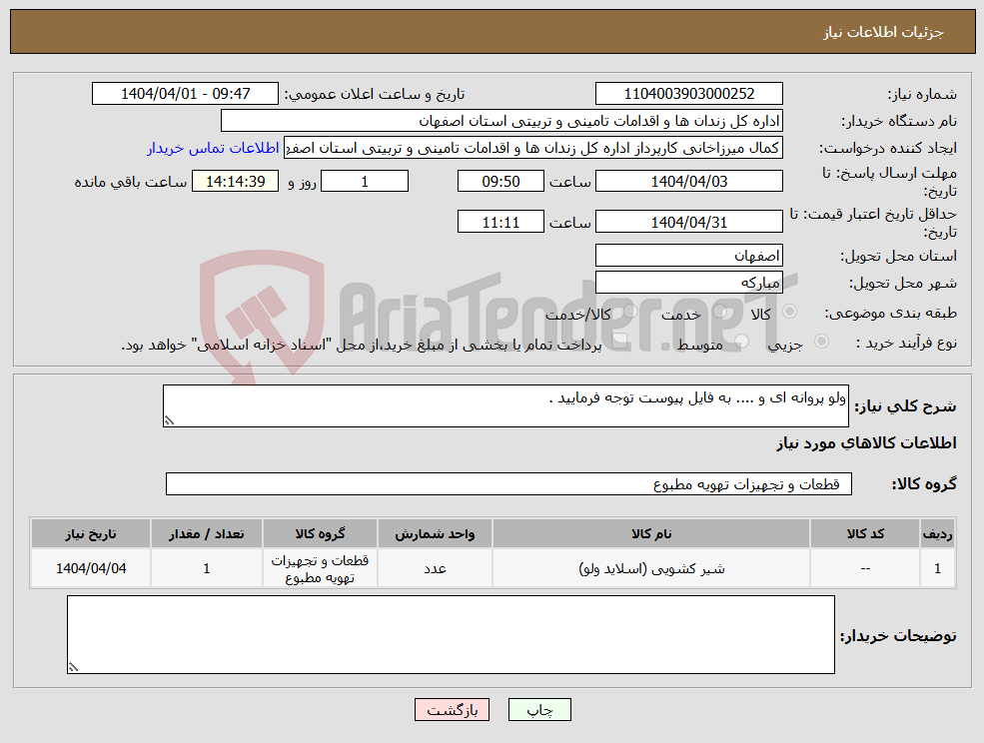Click the واحد شمارش column header
The width and height of the screenshot is (984, 743).
pos(435,534)
